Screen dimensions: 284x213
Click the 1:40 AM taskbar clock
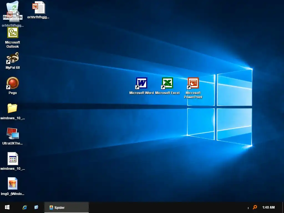point(268,207)
